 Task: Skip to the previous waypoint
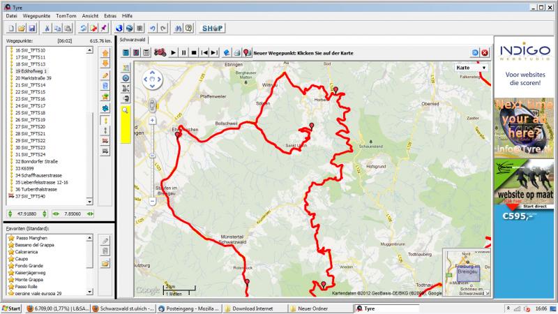[204, 53]
